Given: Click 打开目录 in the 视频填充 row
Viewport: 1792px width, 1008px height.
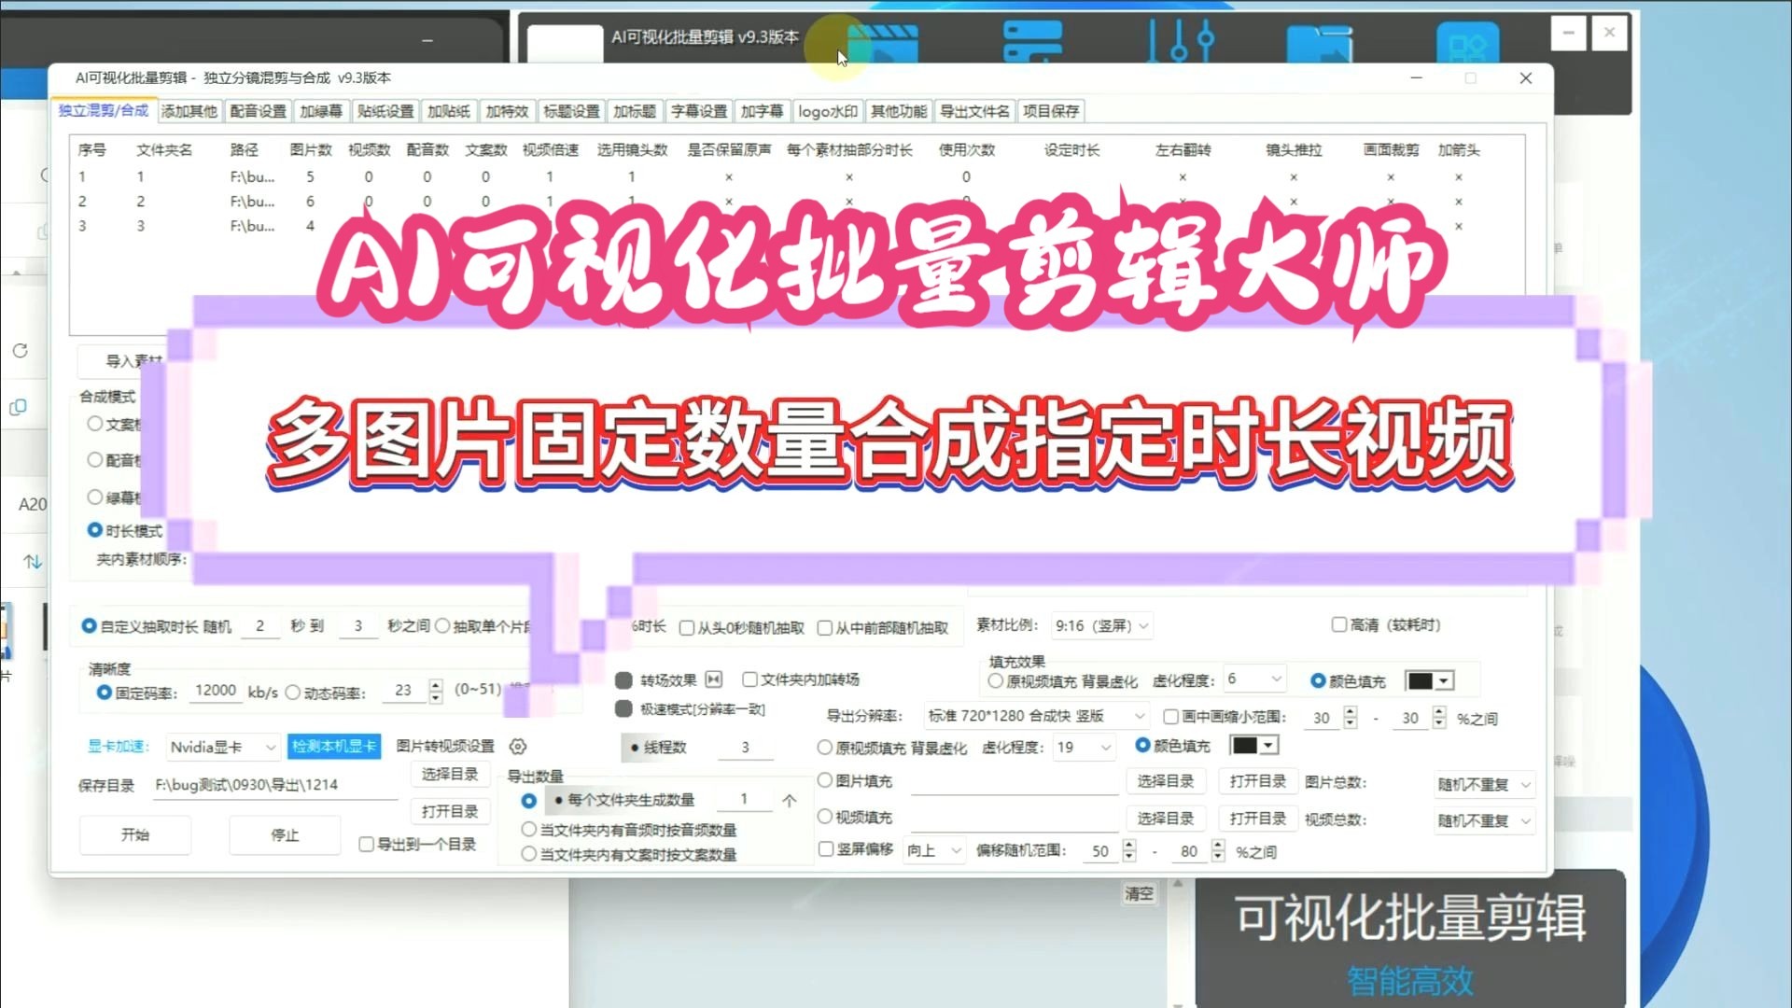Looking at the screenshot, I should [x=1258, y=819].
